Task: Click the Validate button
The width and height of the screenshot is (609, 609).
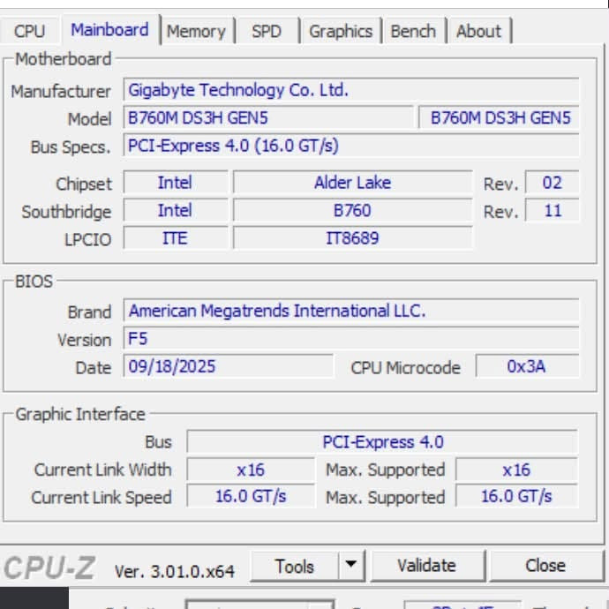Action: (427, 566)
